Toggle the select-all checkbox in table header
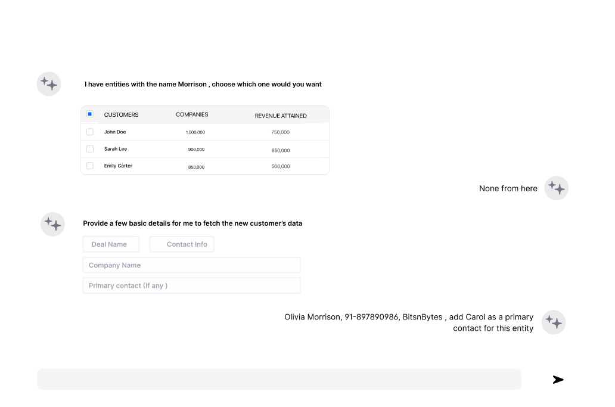The width and height of the screenshot is (615, 407). point(90,114)
